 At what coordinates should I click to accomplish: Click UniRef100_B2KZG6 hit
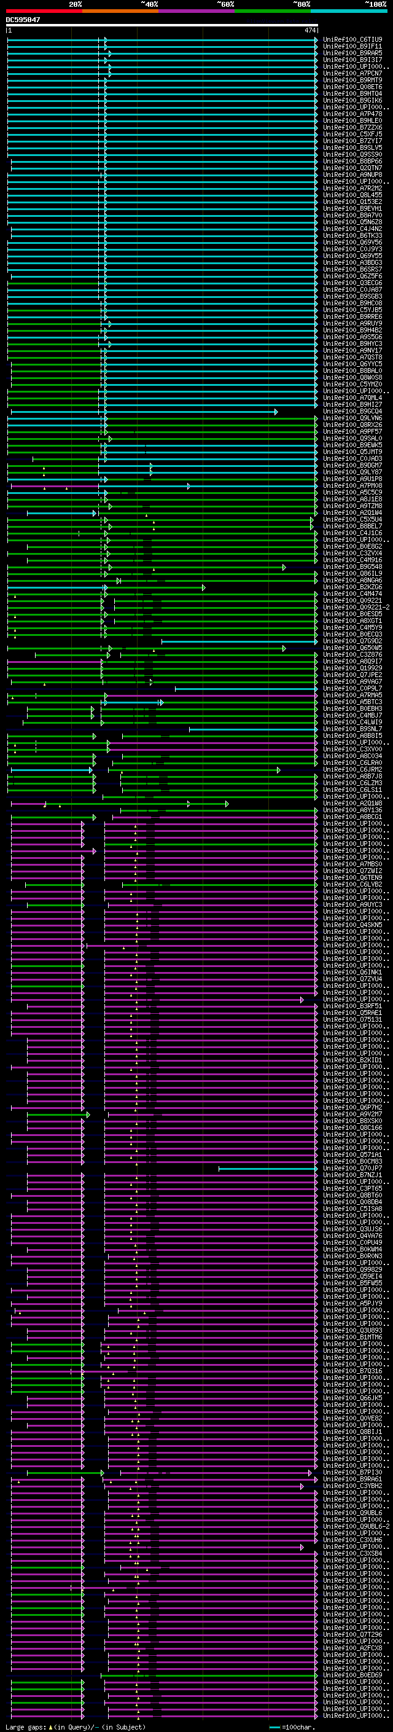pos(352,587)
